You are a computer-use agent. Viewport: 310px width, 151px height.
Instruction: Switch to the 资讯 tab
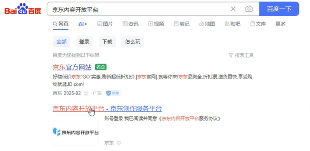coord(131,24)
